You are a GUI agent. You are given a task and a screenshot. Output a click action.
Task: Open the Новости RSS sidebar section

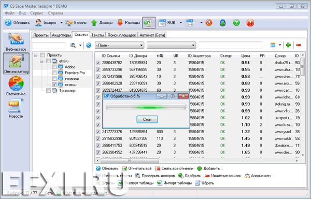16,109
